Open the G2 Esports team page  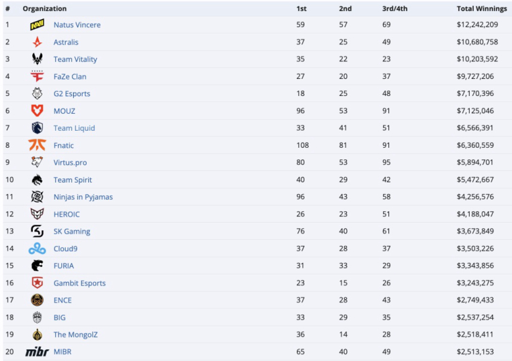pos(72,94)
